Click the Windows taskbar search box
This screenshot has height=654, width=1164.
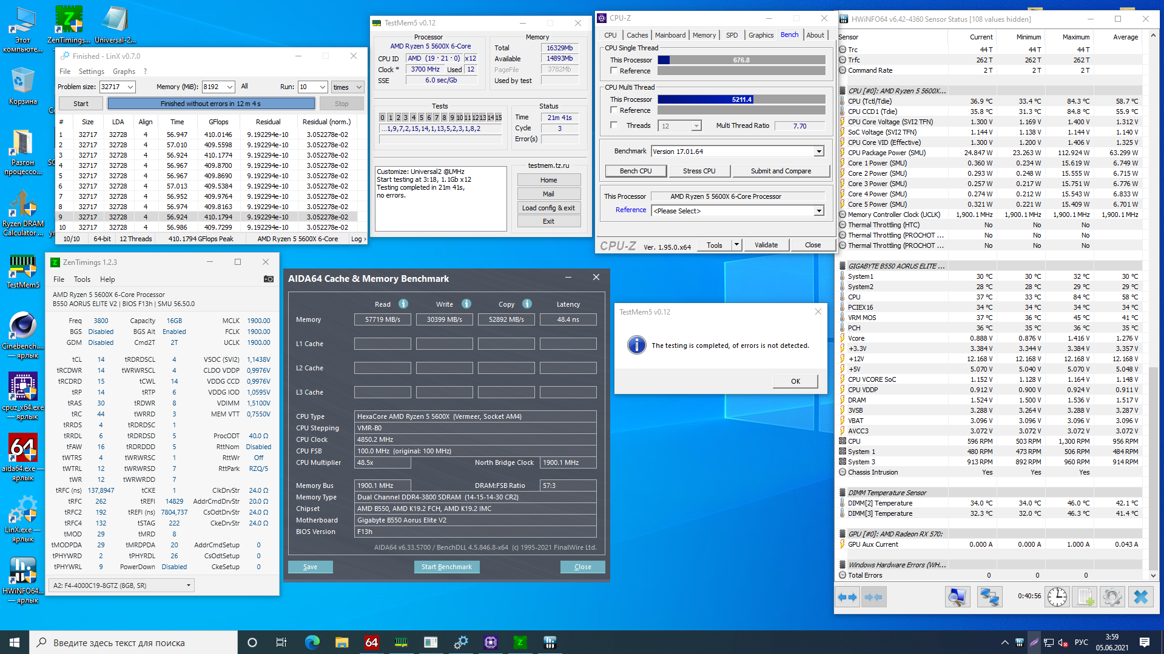[133, 642]
